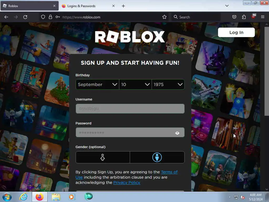The width and height of the screenshot is (269, 202).
Task: Open the birthday month dropdown
Action: tap(97, 84)
